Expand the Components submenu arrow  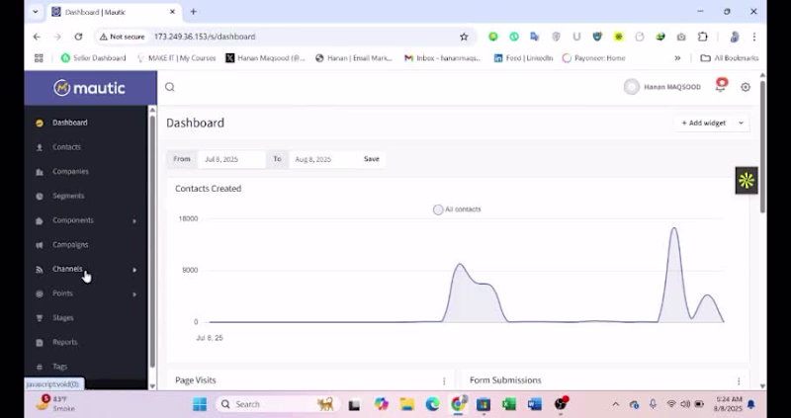134,220
